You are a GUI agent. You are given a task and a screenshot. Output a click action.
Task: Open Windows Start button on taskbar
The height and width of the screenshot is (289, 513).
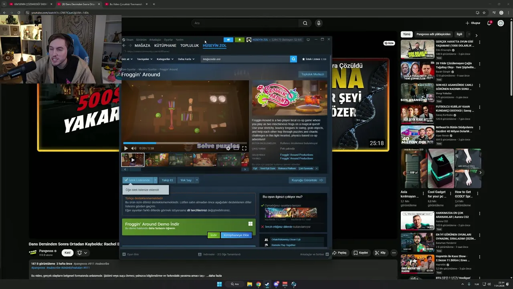pos(219,284)
